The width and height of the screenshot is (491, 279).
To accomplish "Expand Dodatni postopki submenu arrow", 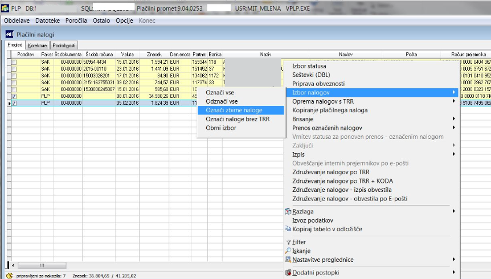I will (x=453, y=272).
